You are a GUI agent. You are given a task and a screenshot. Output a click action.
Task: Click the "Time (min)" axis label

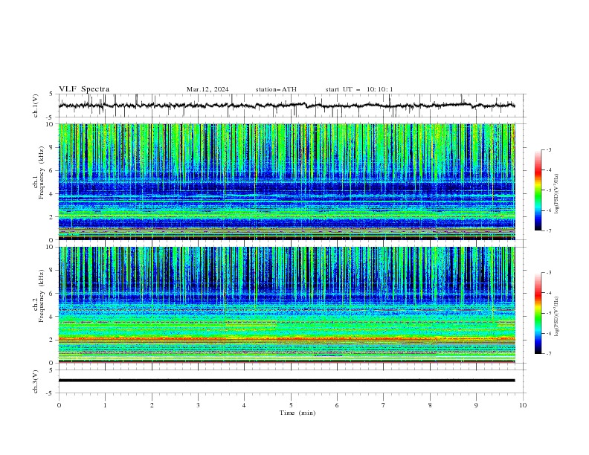pyautogui.click(x=297, y=413)
